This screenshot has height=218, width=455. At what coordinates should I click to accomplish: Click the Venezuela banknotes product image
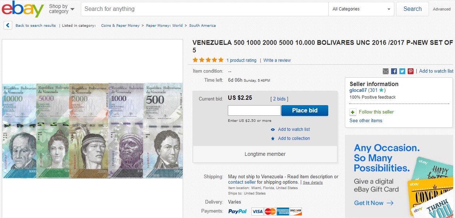coord(92,131)
